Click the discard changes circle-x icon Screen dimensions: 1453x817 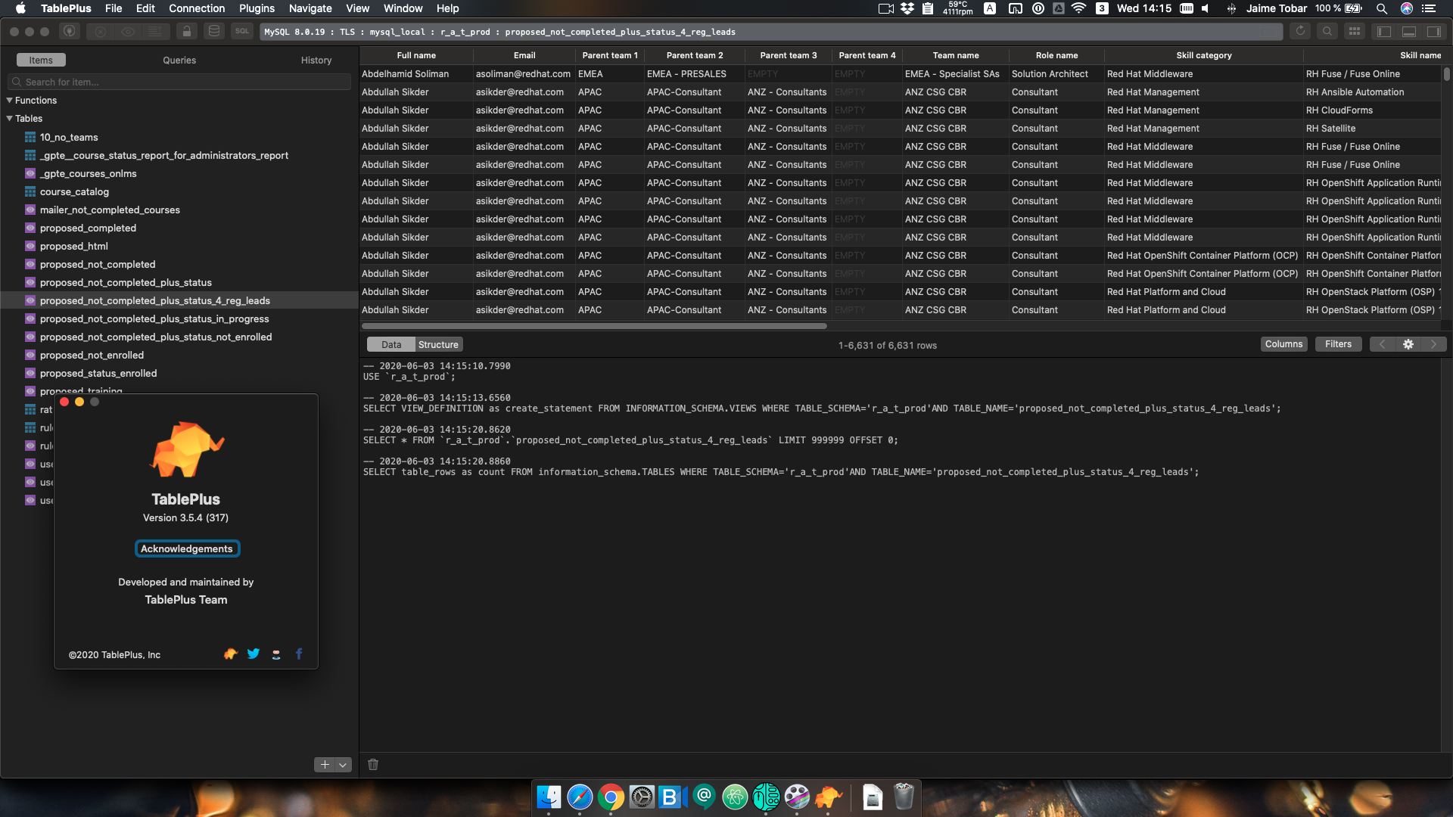(x=101, y=31)
